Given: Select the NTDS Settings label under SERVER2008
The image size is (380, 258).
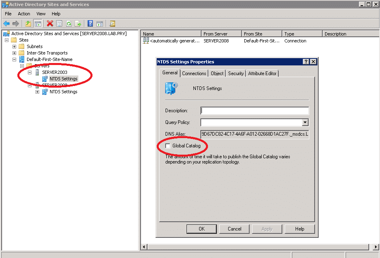Looking at the screenshot, I should pos(63,92).
